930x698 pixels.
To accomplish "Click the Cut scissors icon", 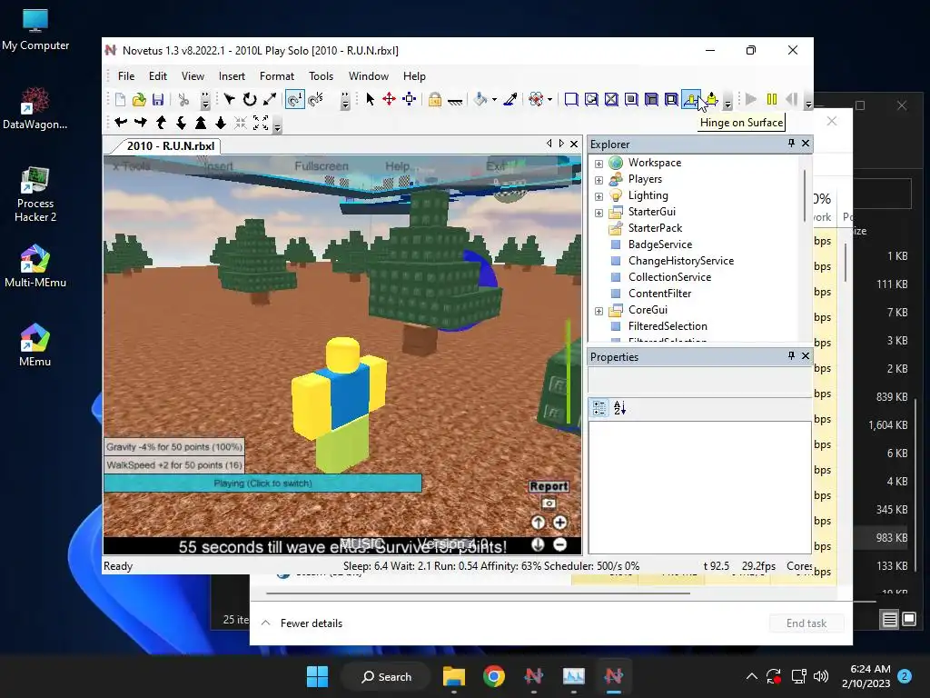I will [x=183, y=100].
